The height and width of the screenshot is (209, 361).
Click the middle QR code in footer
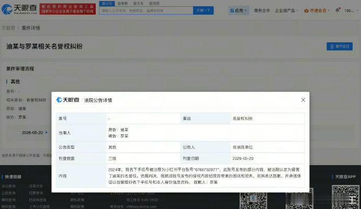(x=299, y=199)
